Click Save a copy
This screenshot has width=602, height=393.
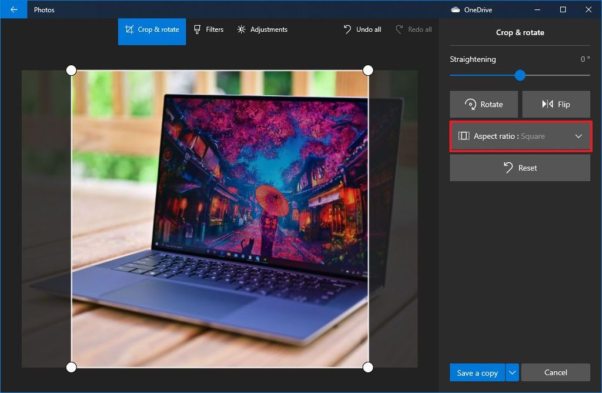pos(477,372)
